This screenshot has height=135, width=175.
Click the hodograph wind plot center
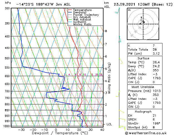[143, 24]
